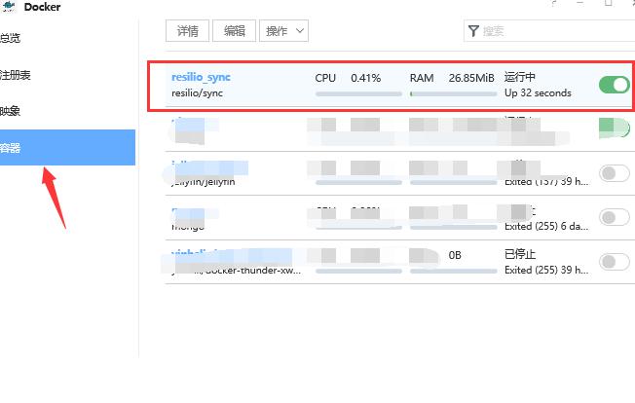
Task: Open the 总览 overview section
Action: 12,39
